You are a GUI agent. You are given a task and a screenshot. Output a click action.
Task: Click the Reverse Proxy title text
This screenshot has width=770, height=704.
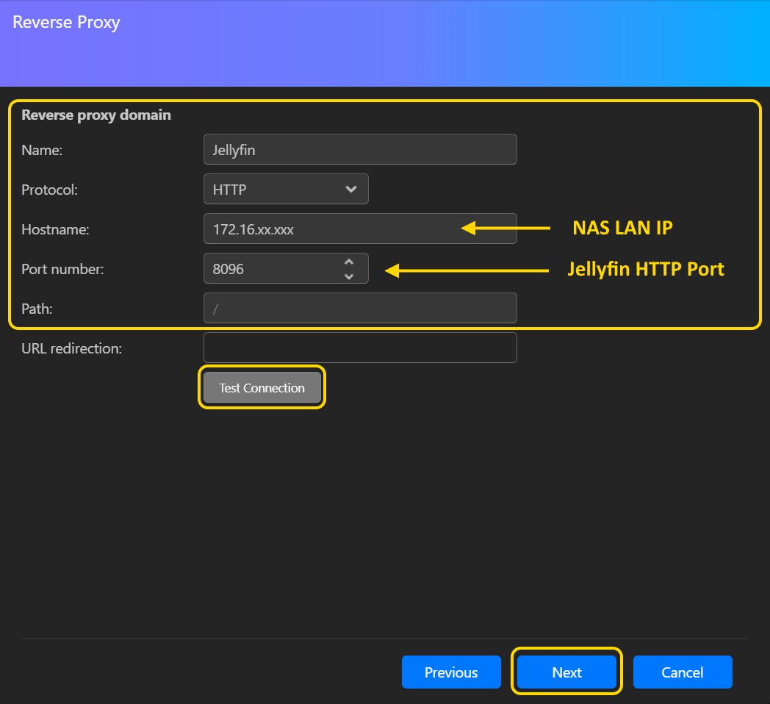point(66,23)
